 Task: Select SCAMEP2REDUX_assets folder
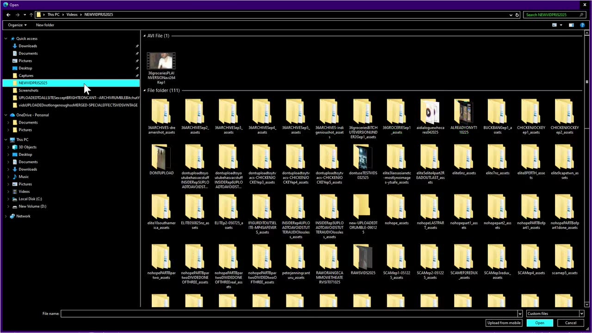pyautogui.click(x=463, y=262)
